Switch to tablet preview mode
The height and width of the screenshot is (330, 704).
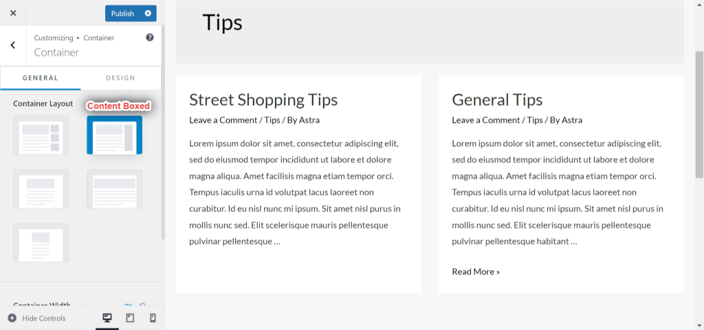tap(130, 318)
